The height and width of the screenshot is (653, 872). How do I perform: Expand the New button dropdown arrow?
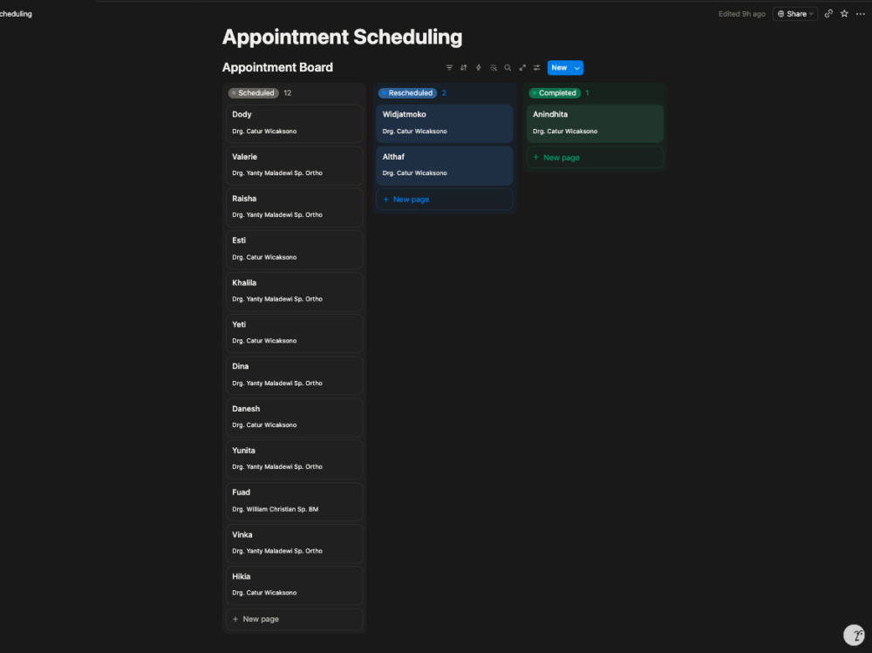577,68
